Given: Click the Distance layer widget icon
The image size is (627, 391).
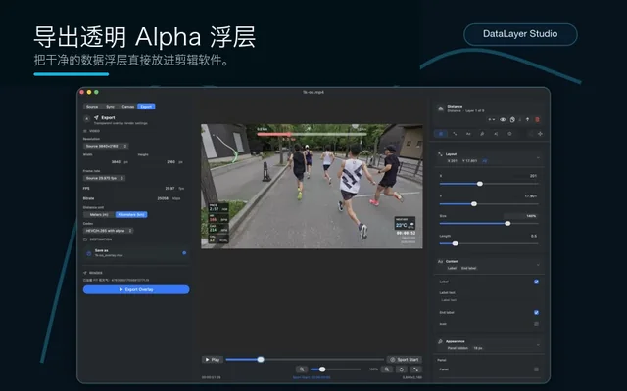Looking at the screenshot, I should pyautogui.click(x=441, y=109).
